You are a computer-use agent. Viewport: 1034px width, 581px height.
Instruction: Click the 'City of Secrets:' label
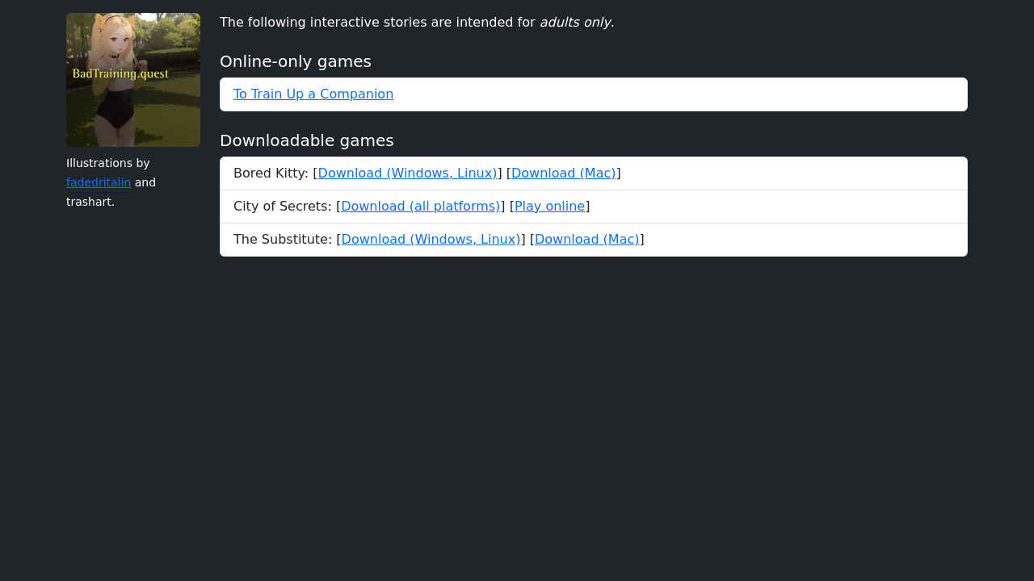(x=283, y=207)
